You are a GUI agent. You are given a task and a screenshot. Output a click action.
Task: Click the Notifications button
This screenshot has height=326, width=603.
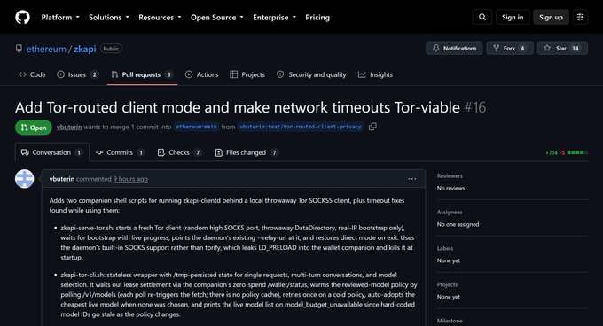454,48
